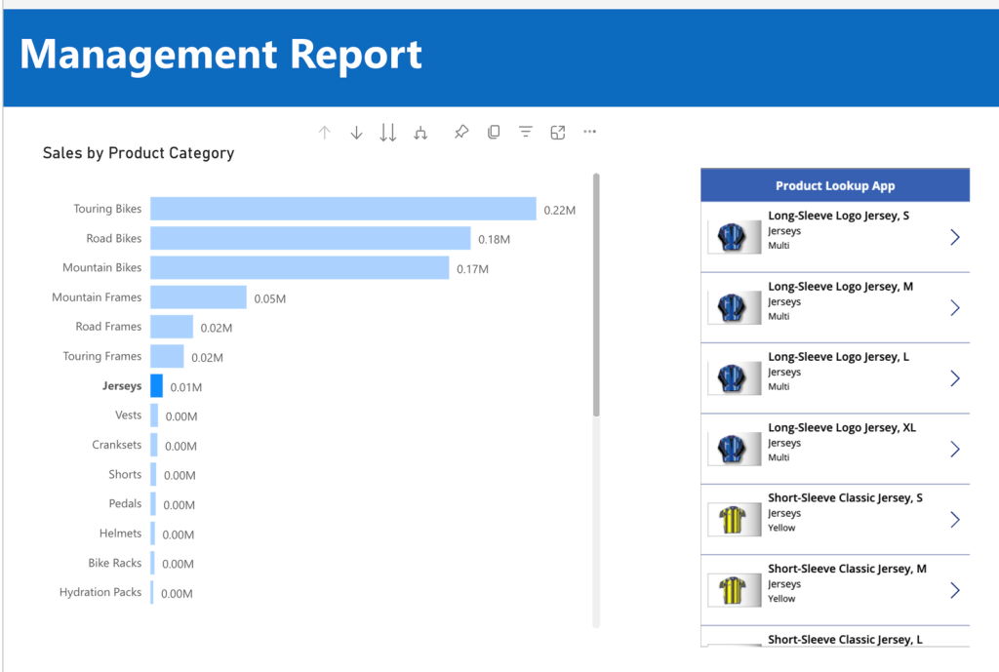999x672 pixels.
Task: Click the Long-Sleeve Logo Jersey thumbnail image
Action: tap(734, 237)
